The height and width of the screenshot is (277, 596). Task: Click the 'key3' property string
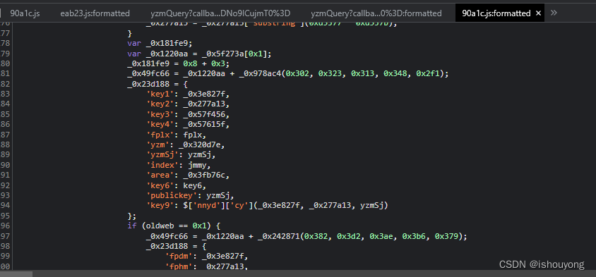point(160,114)
